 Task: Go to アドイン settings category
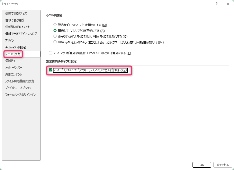coord(10,40)
